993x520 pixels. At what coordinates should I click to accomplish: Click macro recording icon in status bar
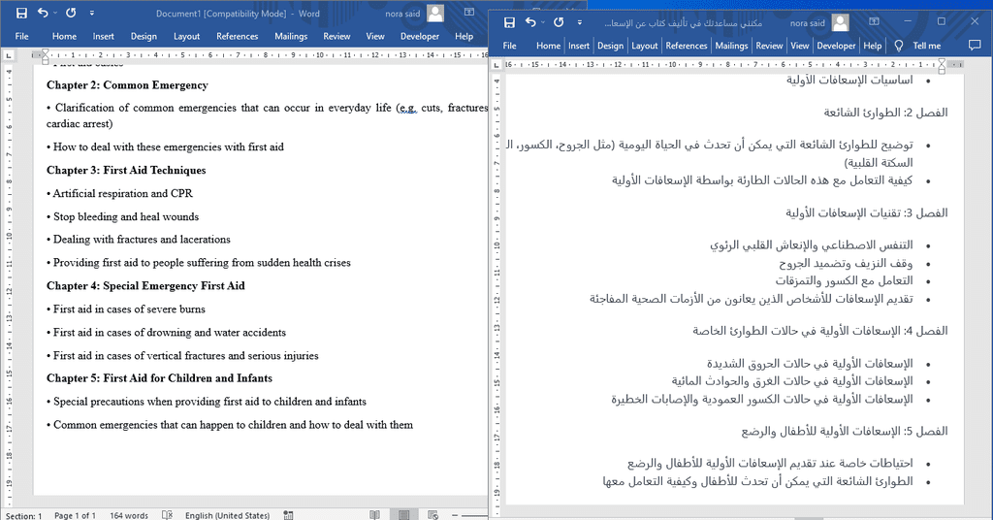pyautogui.click(x=288, y=515)
